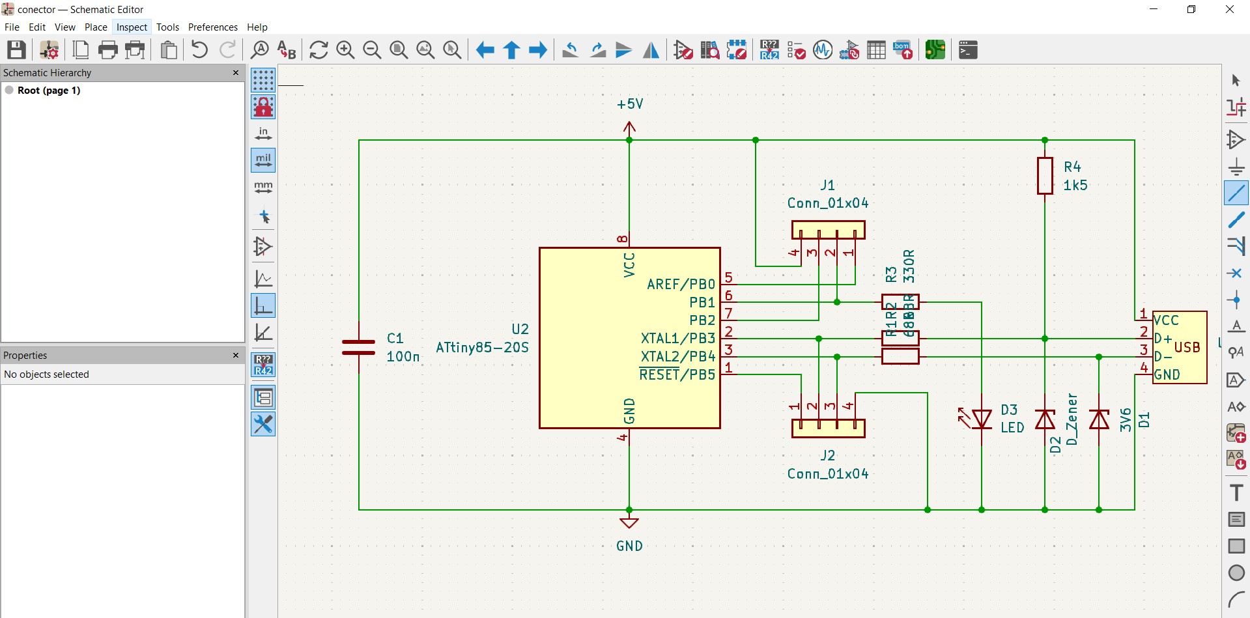This screenshot has width=1250, height=618.
Task: Toggle 90-degree line drawing mode
Action: pos(263,305)
